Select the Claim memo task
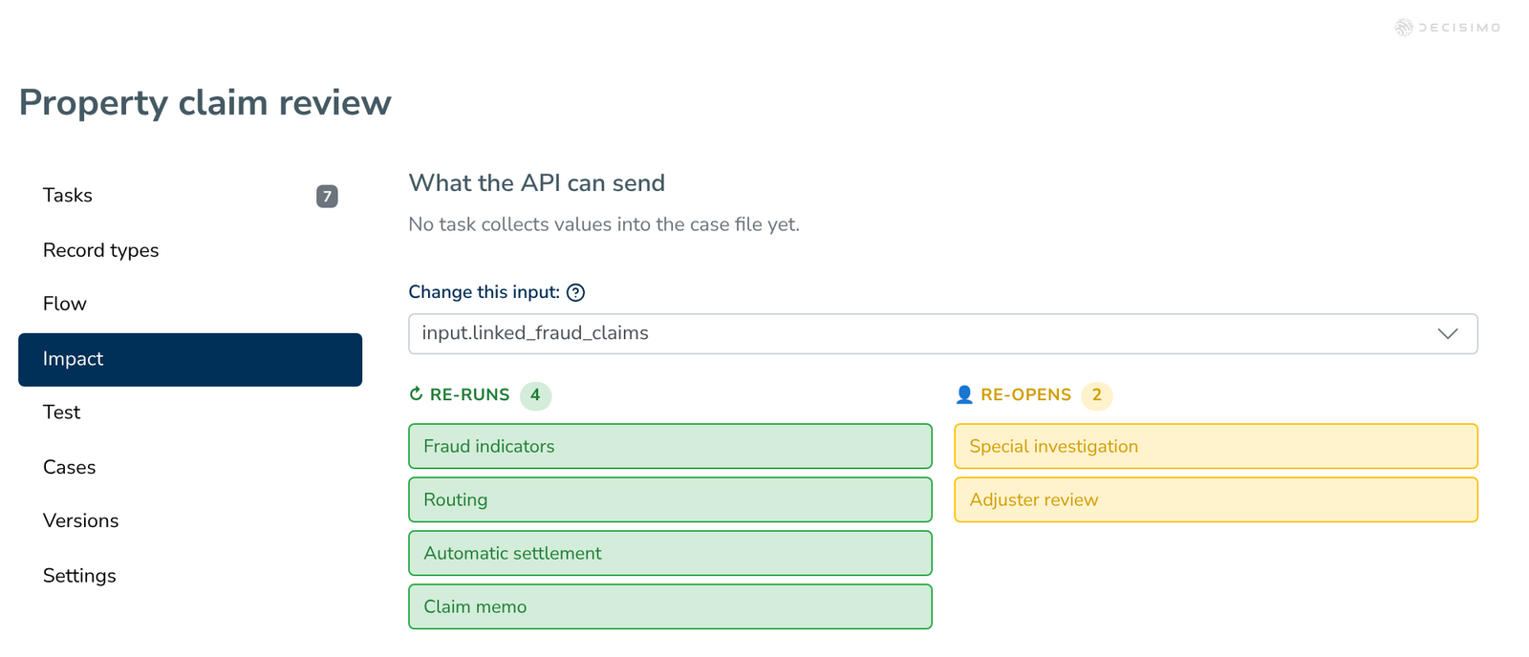1529x657 pixels. (x=670, y=606)
